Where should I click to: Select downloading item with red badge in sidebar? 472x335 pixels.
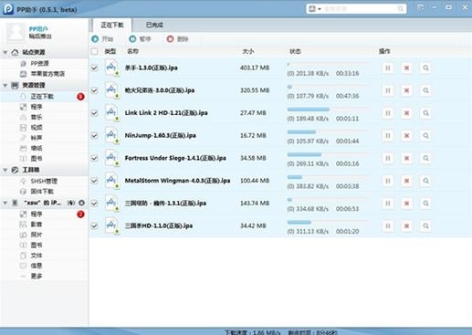tap(43, 97)
